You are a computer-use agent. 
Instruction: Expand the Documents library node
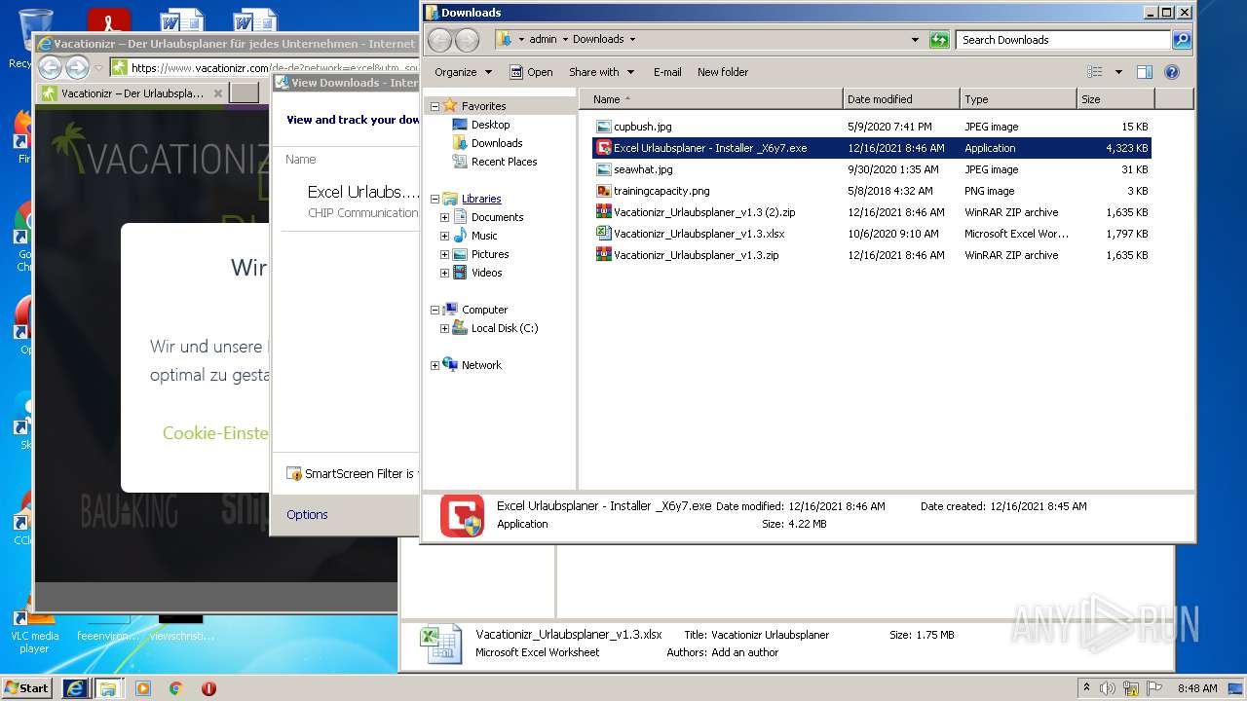pos(444,217)
